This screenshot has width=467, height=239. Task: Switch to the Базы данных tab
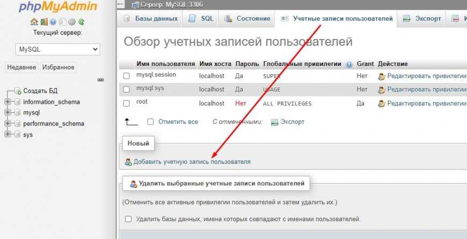[151, 18]
